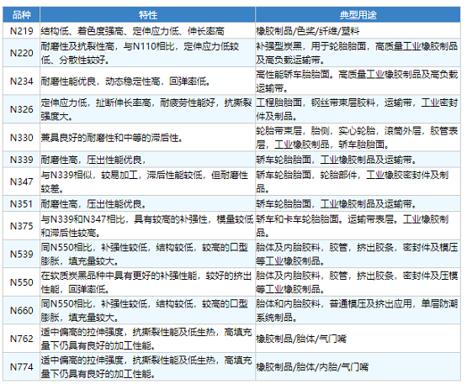Click N375 usage starting 轿车和卡车轮胎胎面
Screen dimensions: 467x384
(x=352, y=226)
